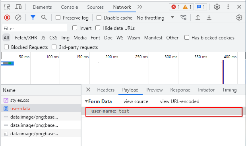The image size is (246, 146).
Task: Open the Timing tab
Action: coord(229,90)
